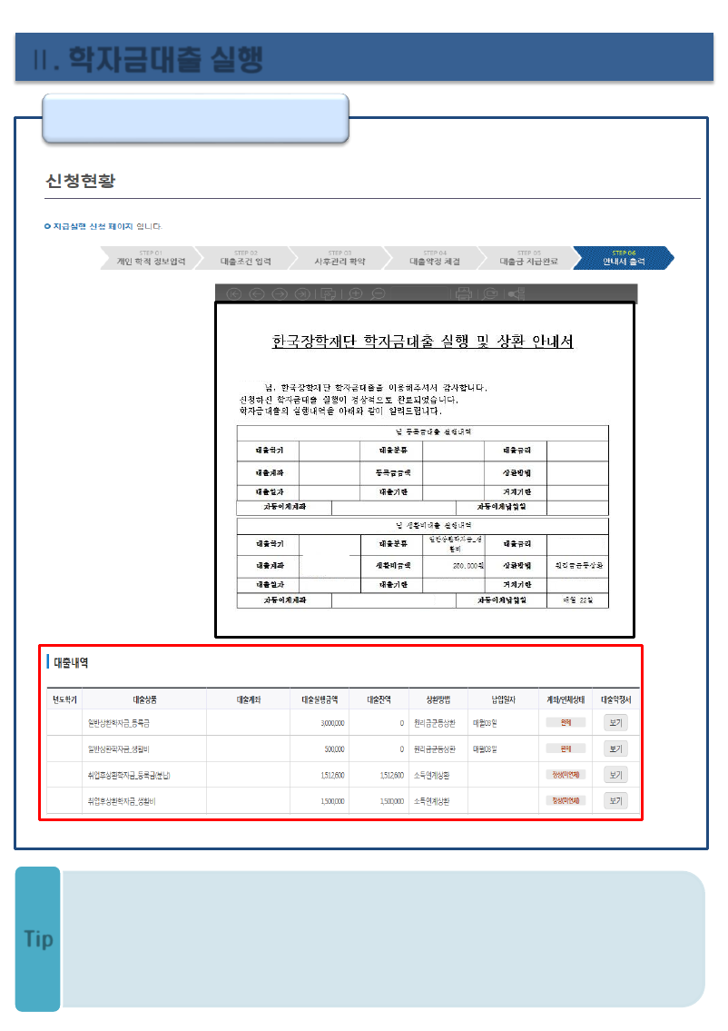View agreement for 일반상환학자금_등록금 row
The width and height of the screenshot is (728, 1031).
pos(615,723)
